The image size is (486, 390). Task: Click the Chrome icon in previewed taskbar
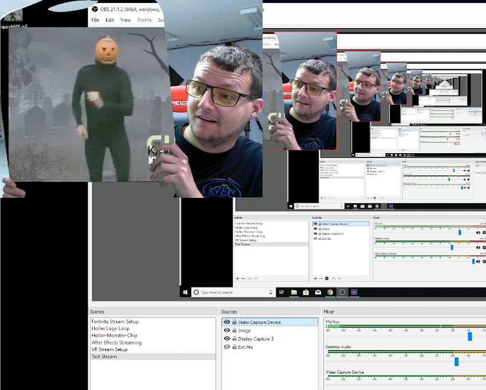coord(330,292)
